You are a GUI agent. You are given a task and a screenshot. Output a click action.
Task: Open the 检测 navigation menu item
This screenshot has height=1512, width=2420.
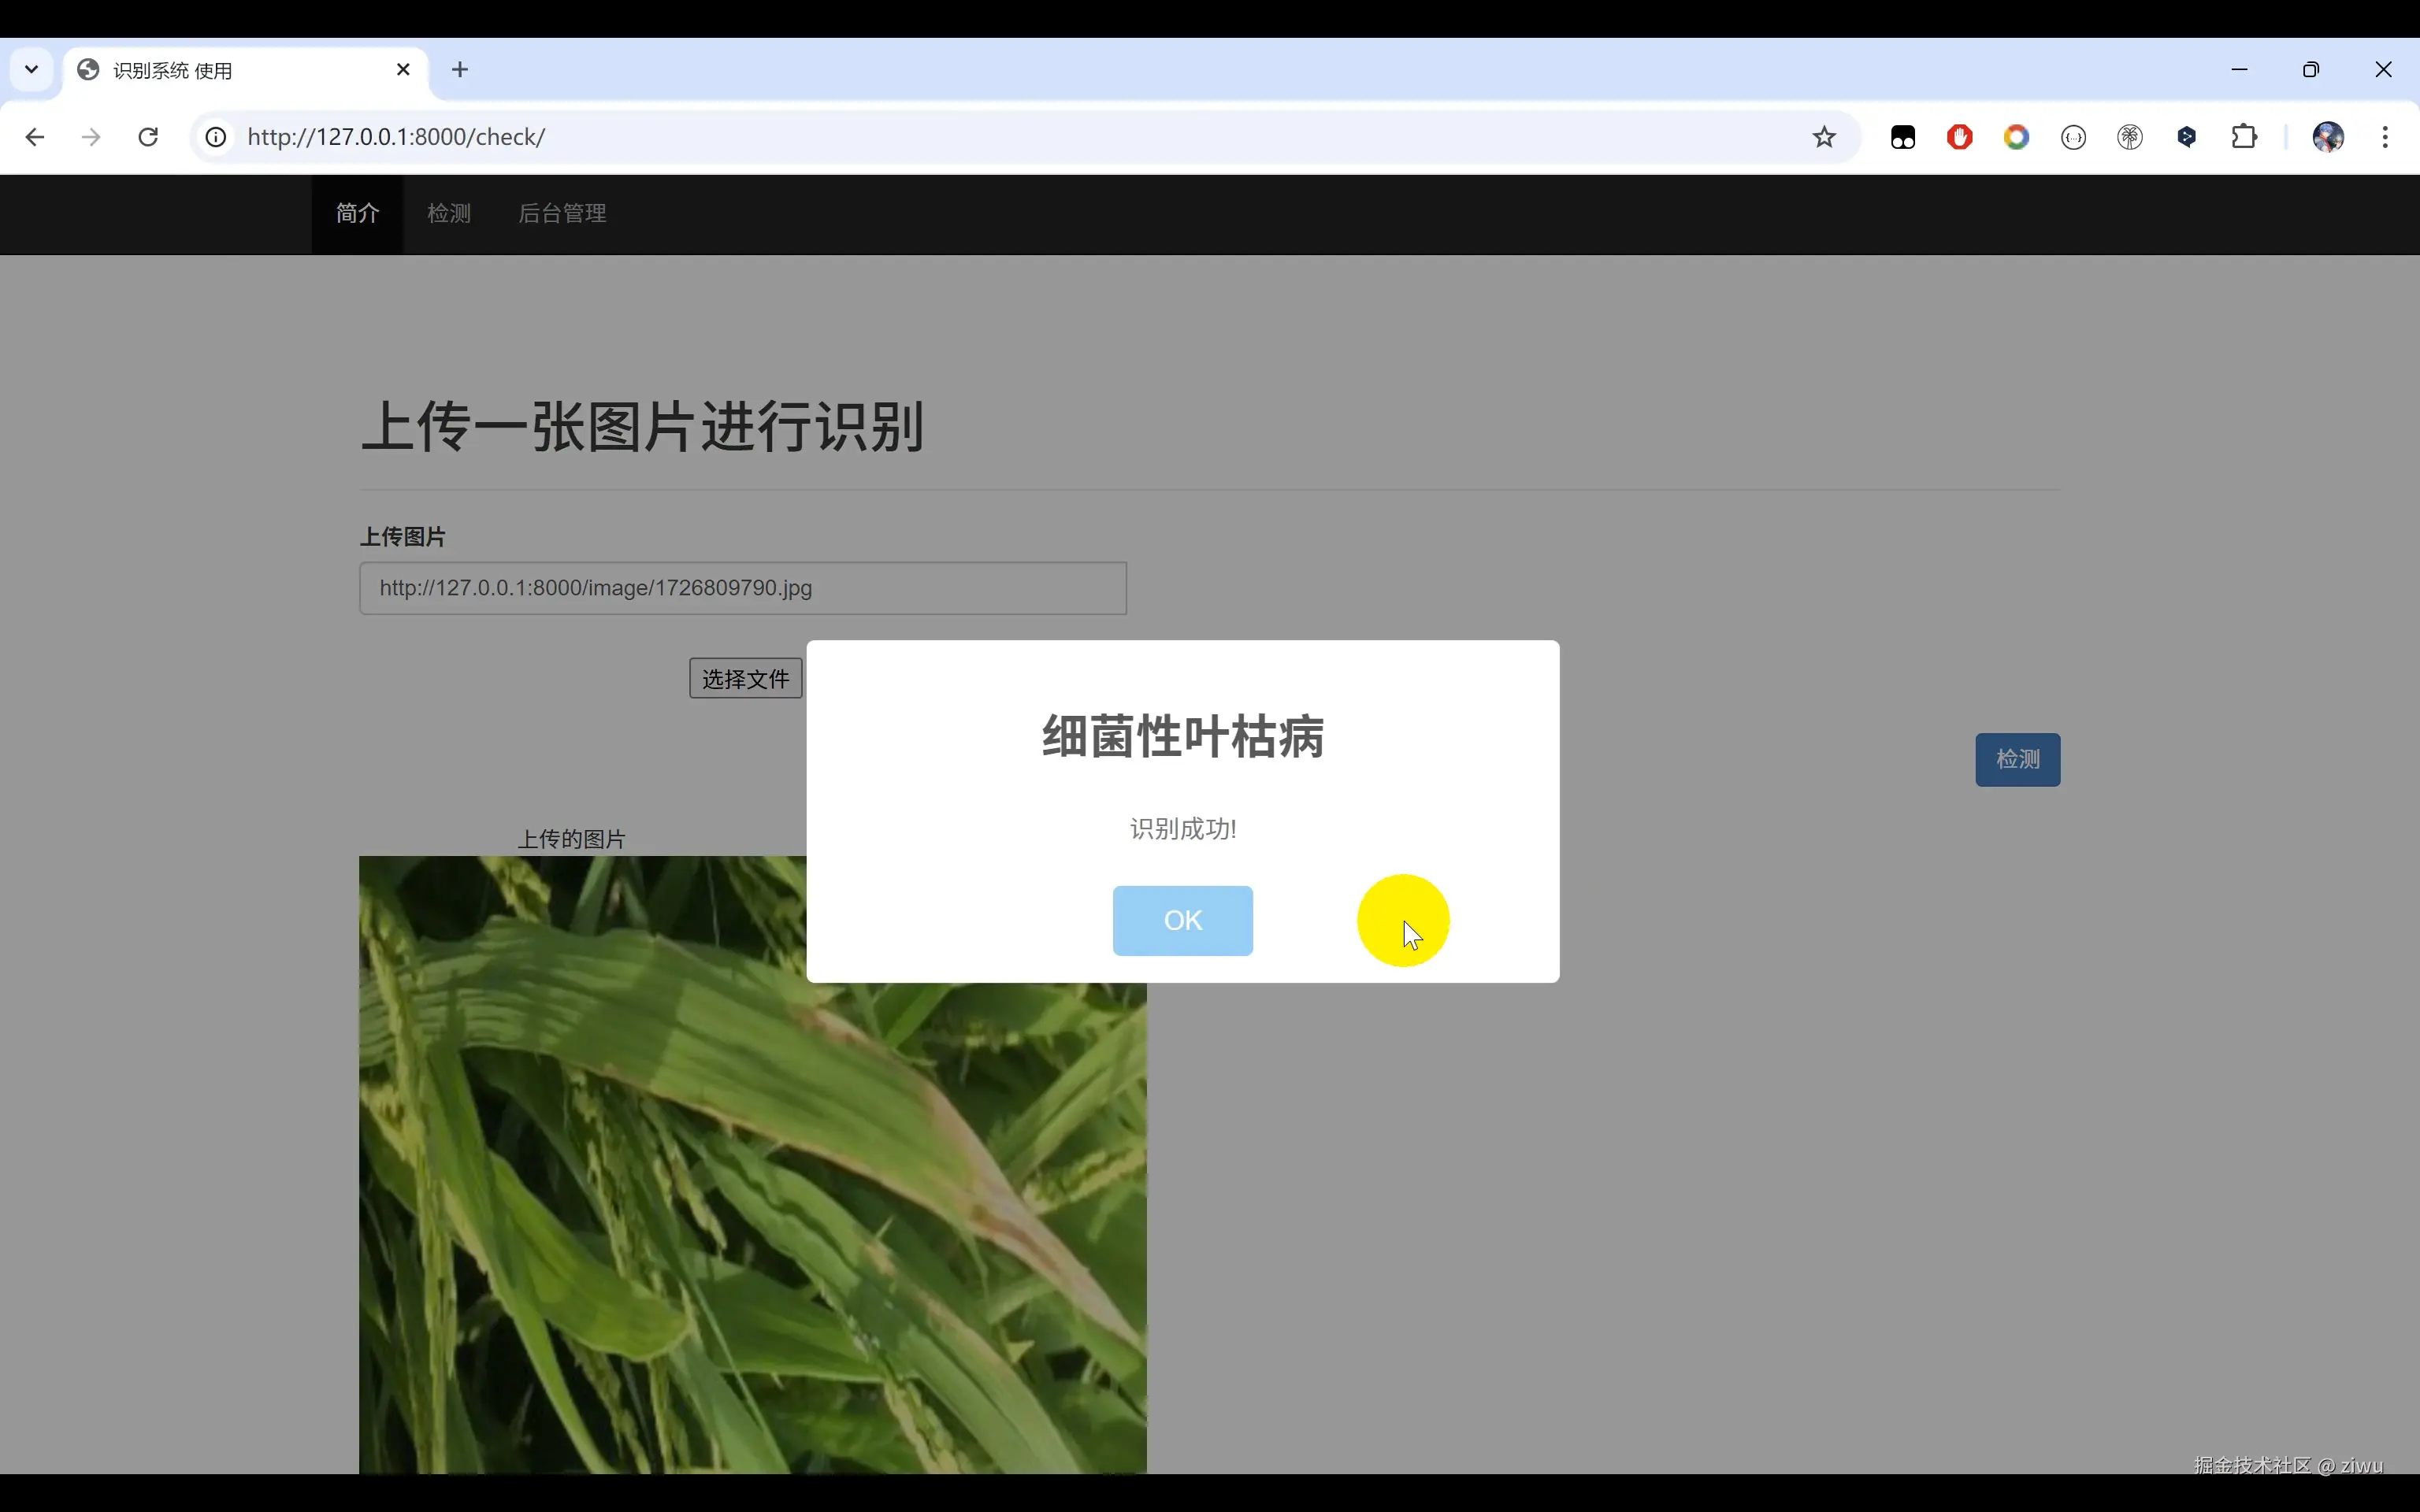pos(448,213)
